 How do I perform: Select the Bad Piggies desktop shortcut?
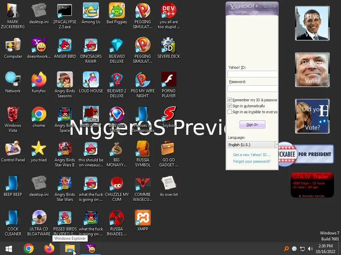tap(117, 13)
